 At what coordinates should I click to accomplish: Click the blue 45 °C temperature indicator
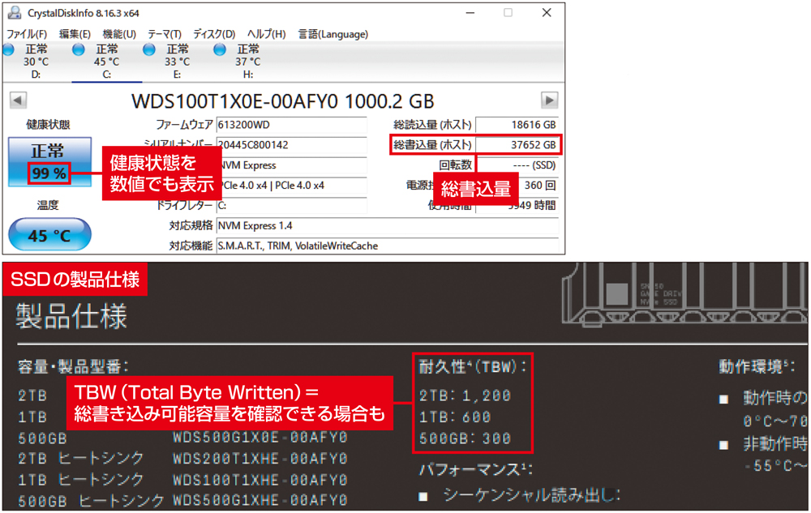click(x=48, y=234)
